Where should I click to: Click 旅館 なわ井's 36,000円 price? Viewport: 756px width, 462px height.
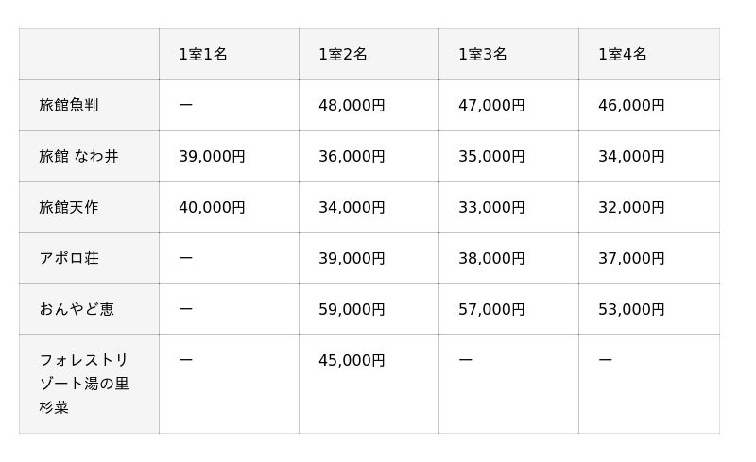(x=352, y=157)
